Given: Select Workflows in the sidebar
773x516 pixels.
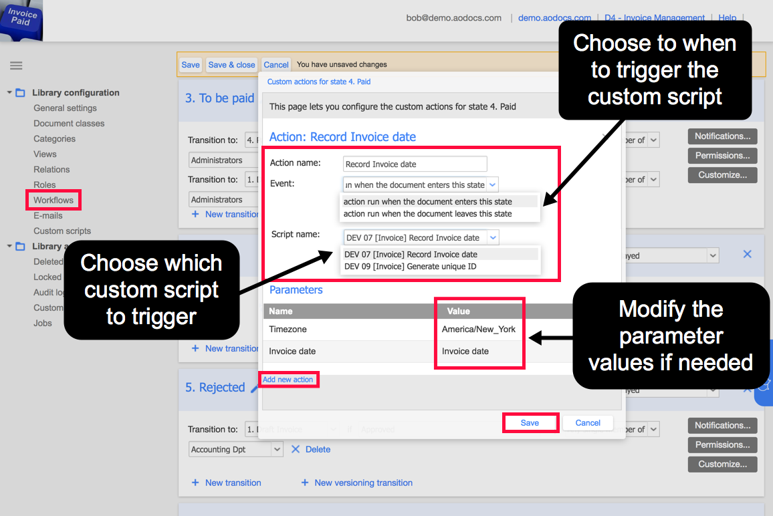Looking at the screenshot, I should pos(53,200).
